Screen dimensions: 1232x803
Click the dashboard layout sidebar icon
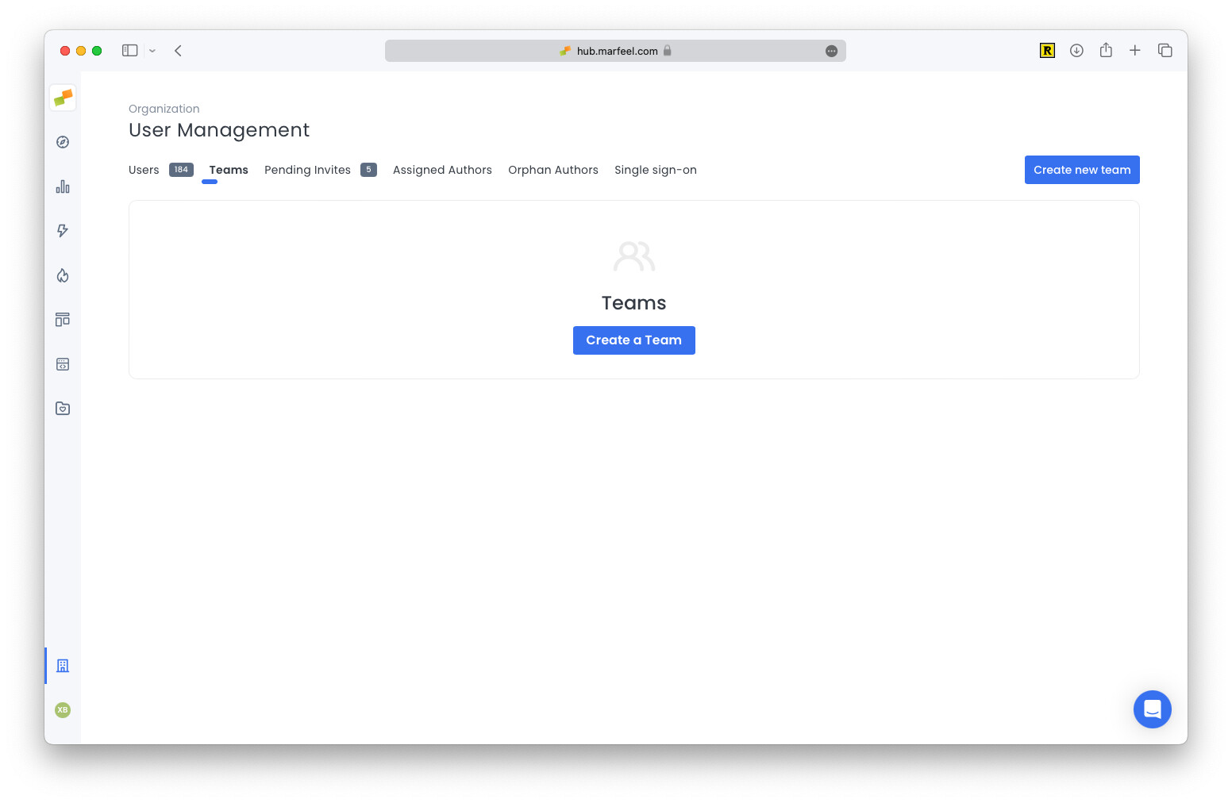(63, 319)
